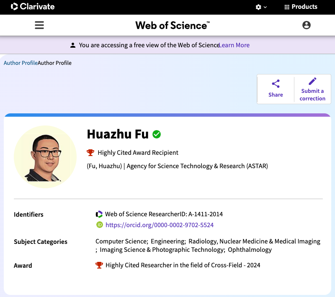Click the Huazhu Fu name heading
The image size is (335, 297).
pyautogui.click(x=118, y=134)
